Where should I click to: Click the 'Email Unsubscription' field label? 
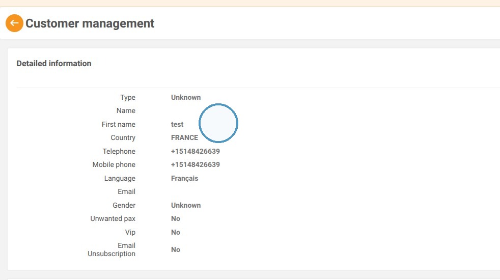(x=112, y=249)
